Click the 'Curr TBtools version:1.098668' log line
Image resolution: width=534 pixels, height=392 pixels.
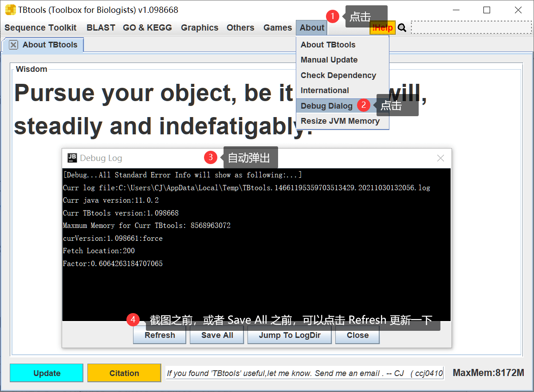(121, 213)
